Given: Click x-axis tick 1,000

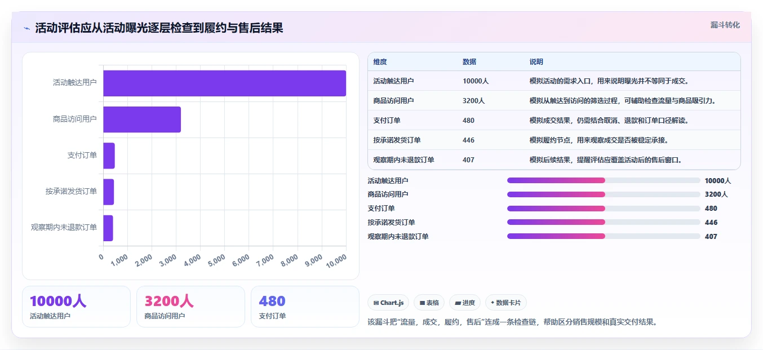Looking at the screenshot, I should point(119,260).
